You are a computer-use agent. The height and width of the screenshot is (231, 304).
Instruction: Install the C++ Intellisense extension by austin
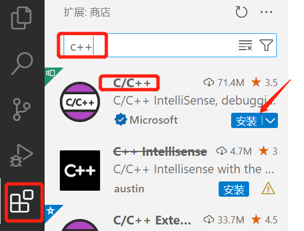click(x=234, y=189)
